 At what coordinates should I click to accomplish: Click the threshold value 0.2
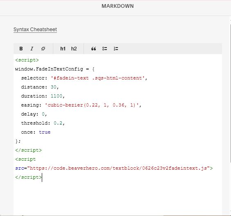click(58, 123)
